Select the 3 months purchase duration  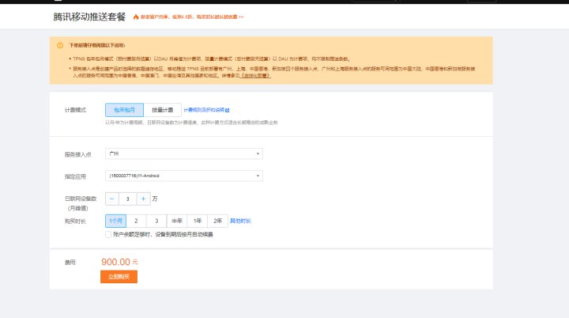click(x=156, y=221)
